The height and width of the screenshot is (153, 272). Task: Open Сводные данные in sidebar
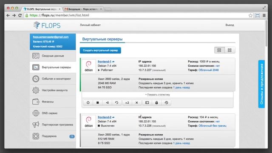point(53,56)
